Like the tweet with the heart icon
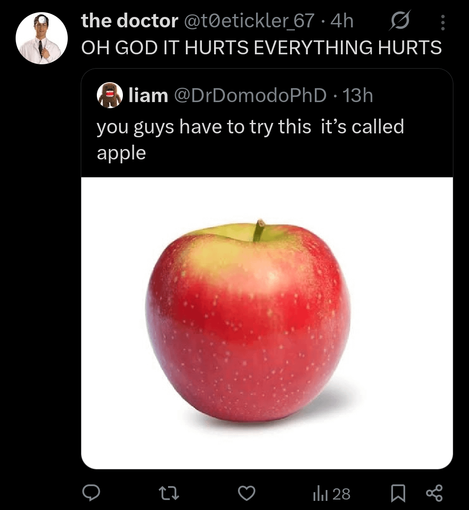This screenshot has height=510, width=469. 247,493
